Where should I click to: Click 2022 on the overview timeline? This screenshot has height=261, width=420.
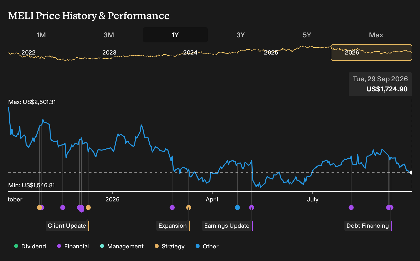click(x=28, y=53)
